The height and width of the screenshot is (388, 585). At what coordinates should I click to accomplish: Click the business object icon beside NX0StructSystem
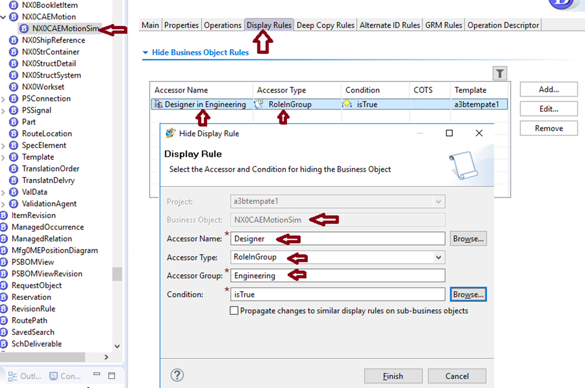[x=14, y=75]
